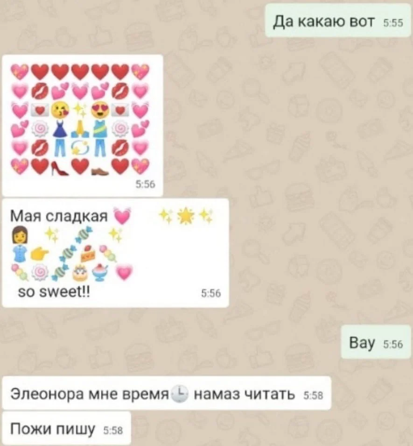Click the pointing hand emoji
This screenshot has height=446, width=413.
click(40, 253)
